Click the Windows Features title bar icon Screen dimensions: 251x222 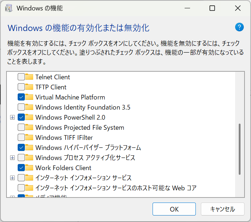9,8
